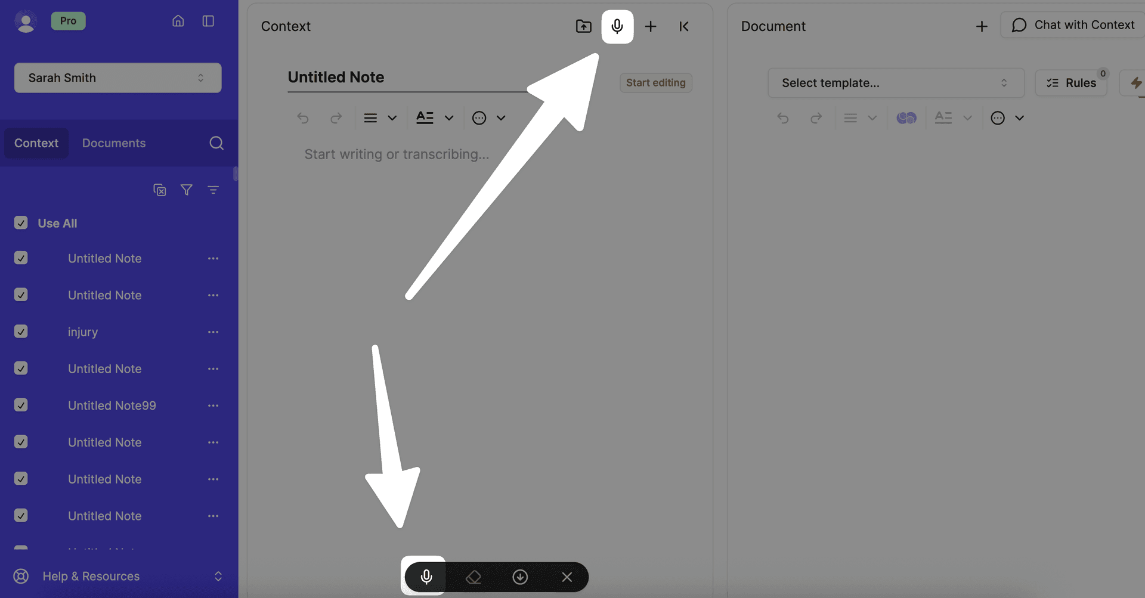Start voice transcription with the microphone icon
This screenshot has width=1145, height=598.
[x=617, y=26]
